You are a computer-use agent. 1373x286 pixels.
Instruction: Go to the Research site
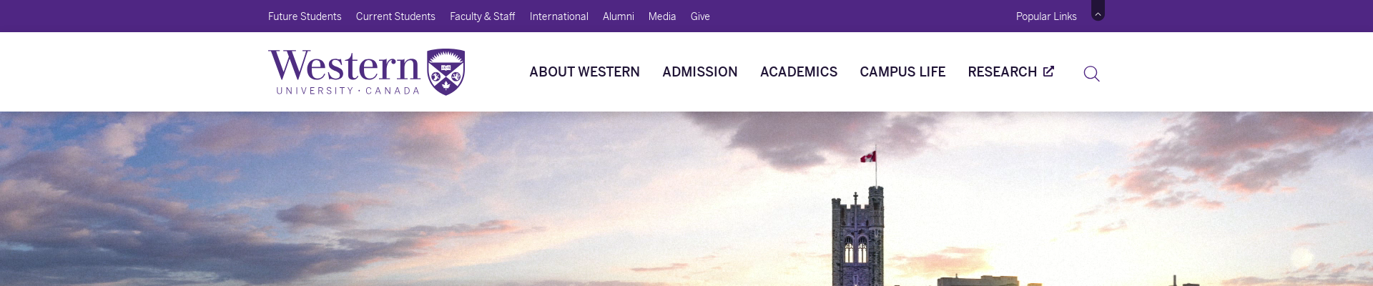click(1002, 71)
